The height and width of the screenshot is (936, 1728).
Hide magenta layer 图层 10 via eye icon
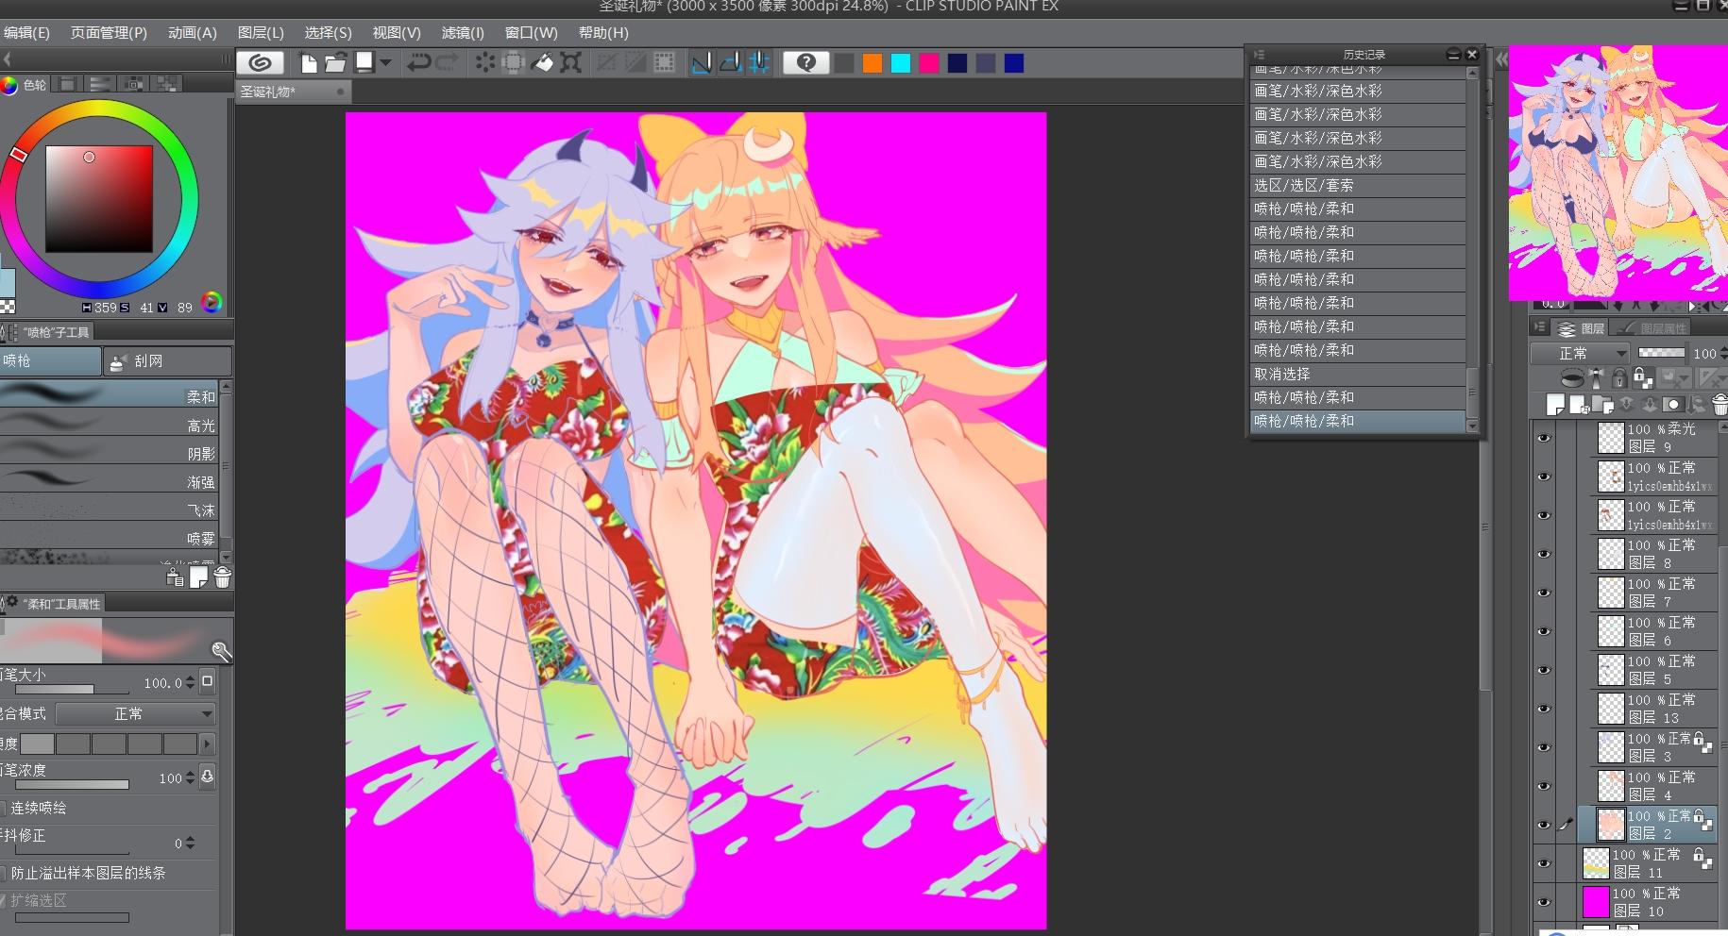pyautogui.click(x=1544, y=902)
